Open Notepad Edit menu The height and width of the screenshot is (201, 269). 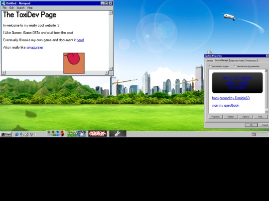pyautogui.click(x=11, y=7)
